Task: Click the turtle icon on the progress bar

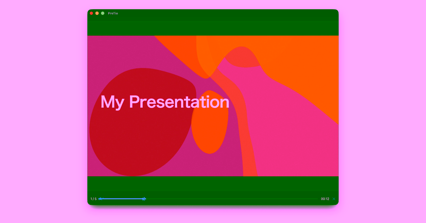Action: (100, 199)
